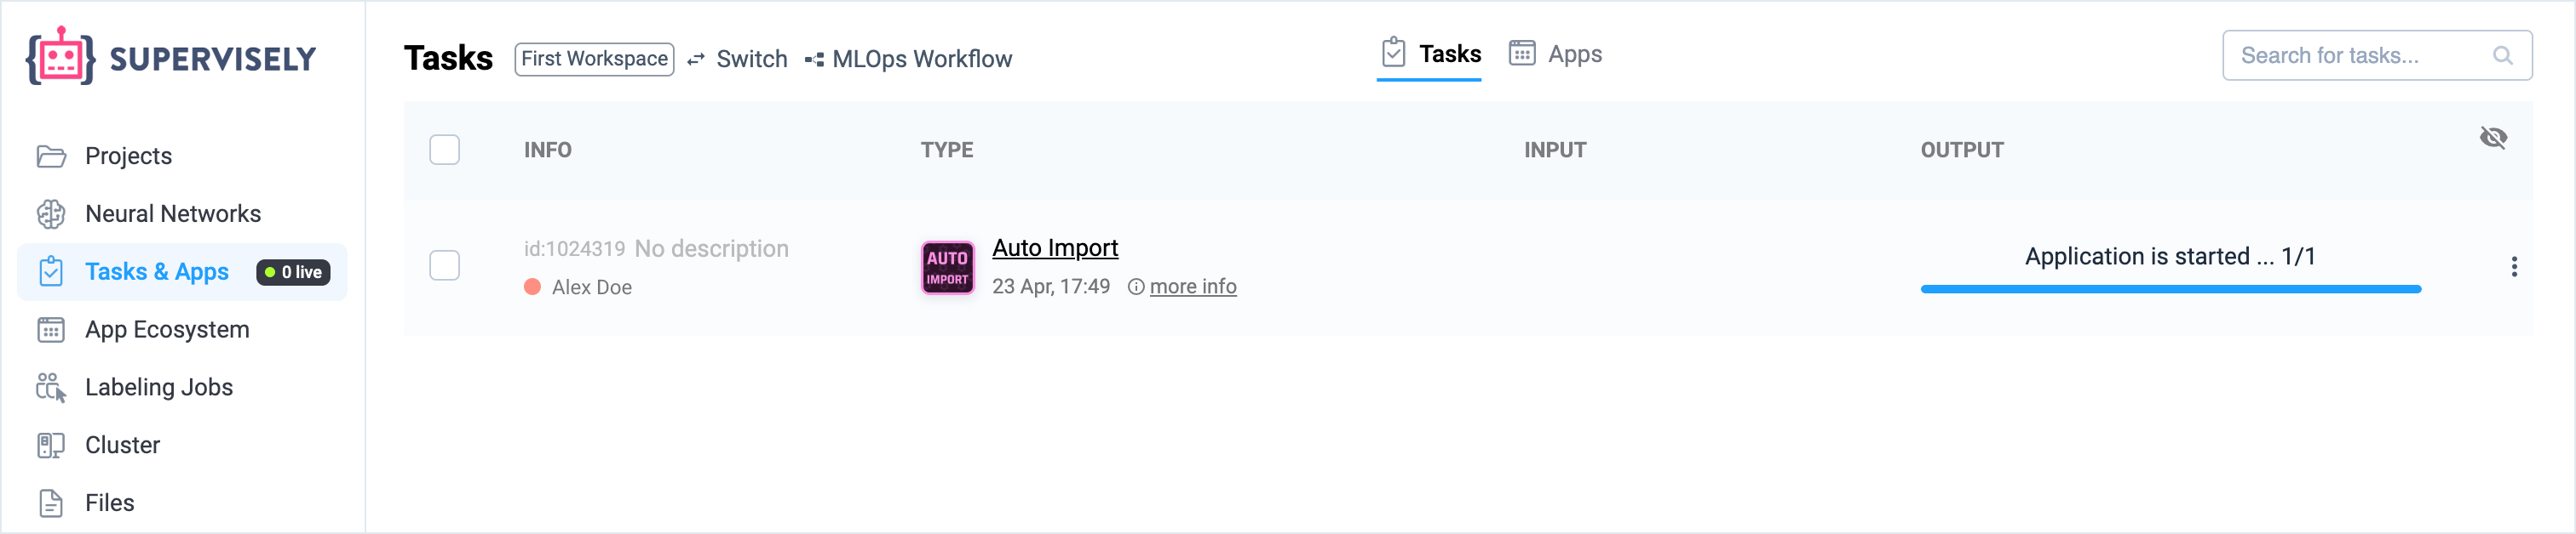Click the task progress bar

click(2170, 289)
